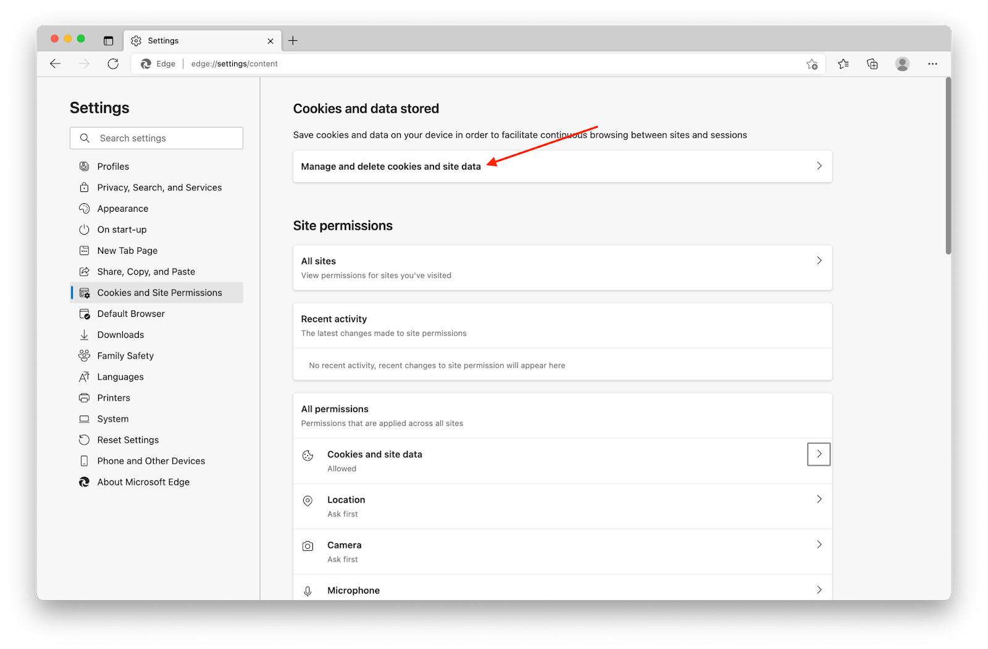Image resolution: width=988 pixels, height=649 pixels.
Task: Open Privacy, Search, and Services
Action: (x=156, y=188)
